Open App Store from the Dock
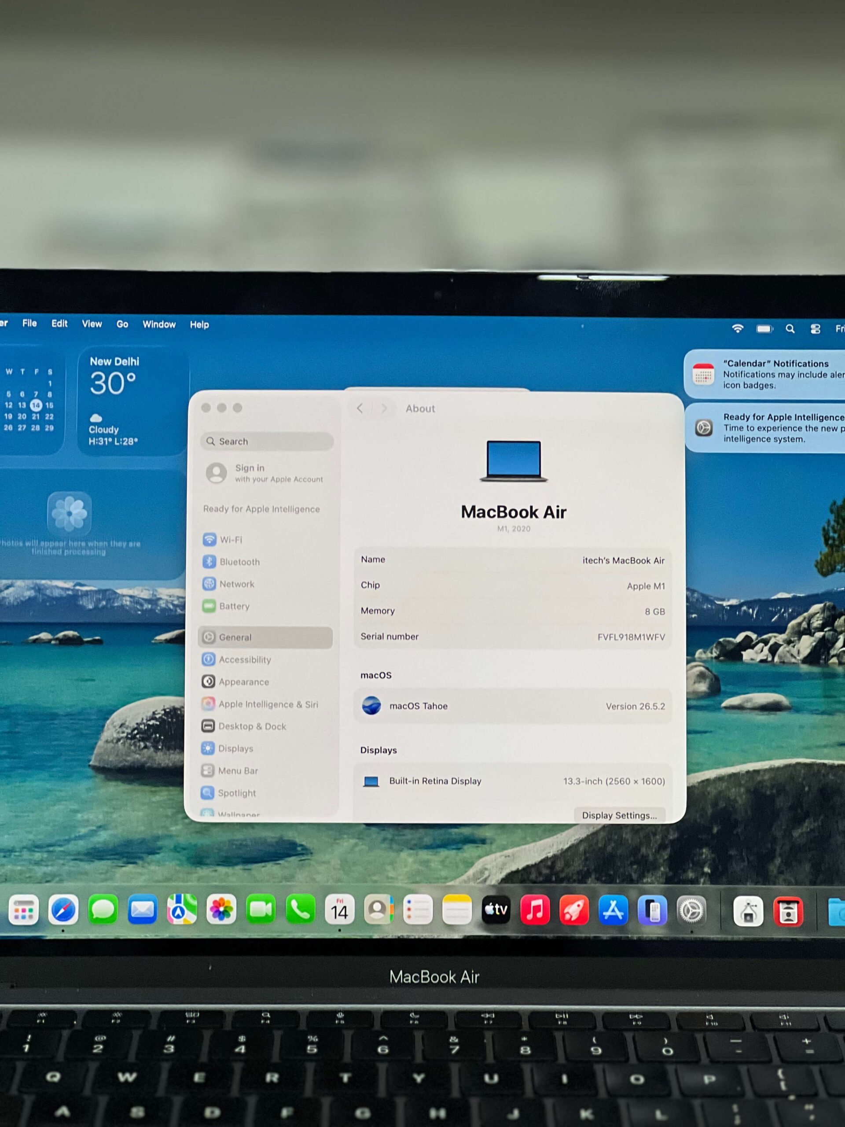Viewport: 845px width, 1127px height. (x=613, y=910)
